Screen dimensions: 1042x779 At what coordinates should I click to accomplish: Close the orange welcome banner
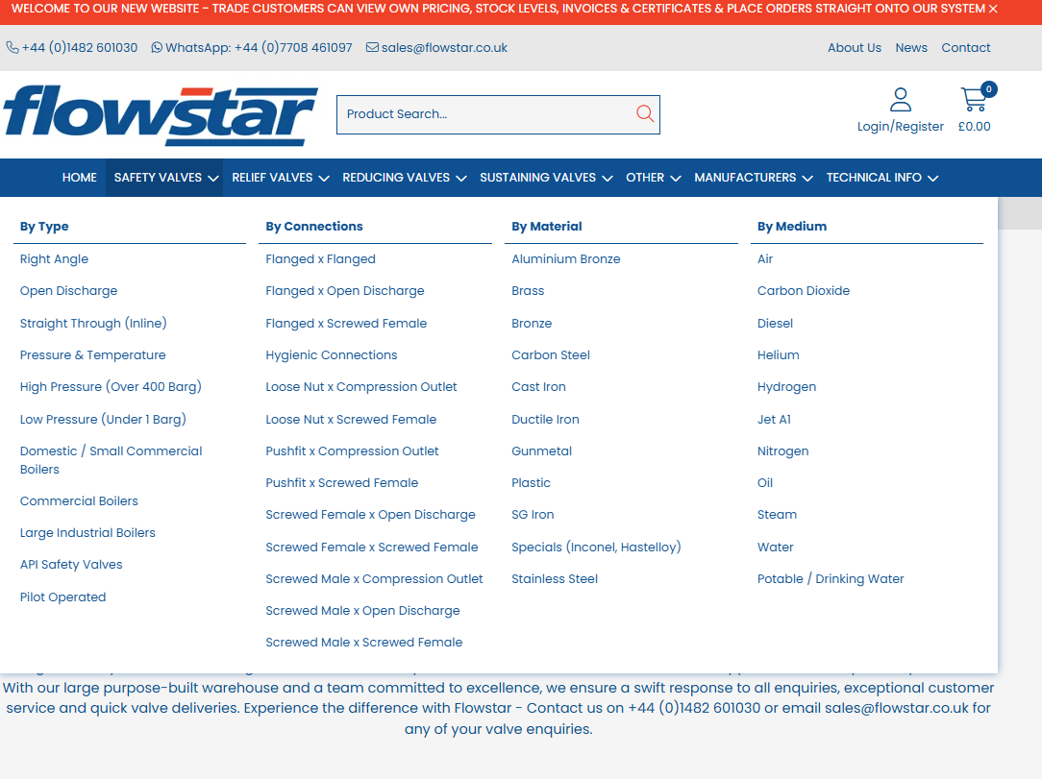point(993,9)
